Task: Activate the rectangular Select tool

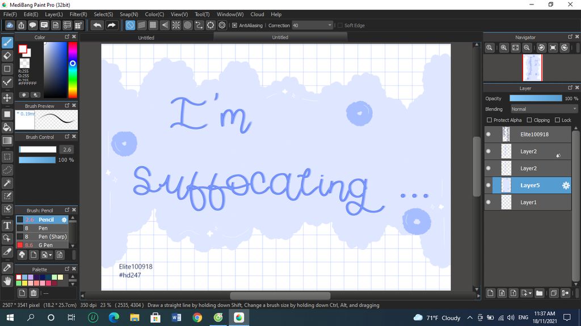Action: coord(7,157)
